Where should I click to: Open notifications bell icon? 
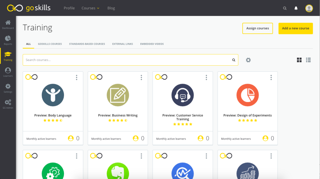click(x=296, y=8)
